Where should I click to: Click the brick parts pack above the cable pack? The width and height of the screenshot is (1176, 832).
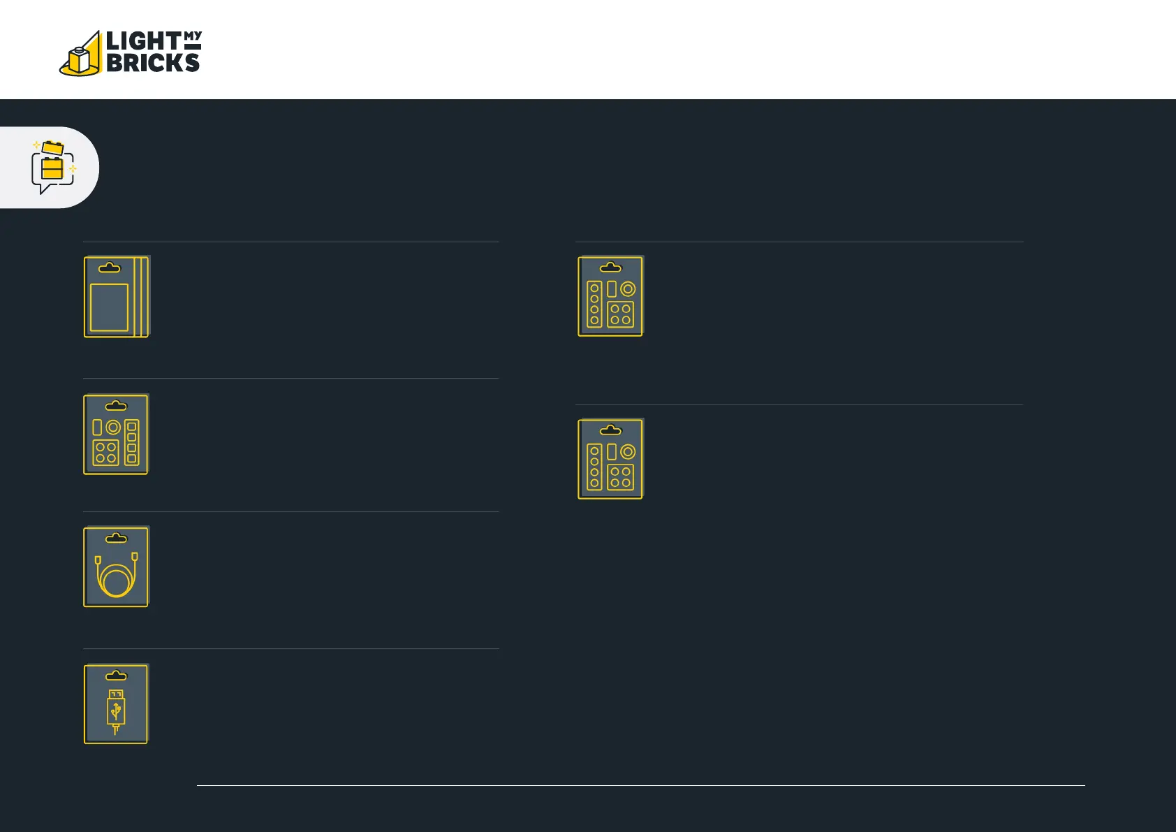coord(116,435)
